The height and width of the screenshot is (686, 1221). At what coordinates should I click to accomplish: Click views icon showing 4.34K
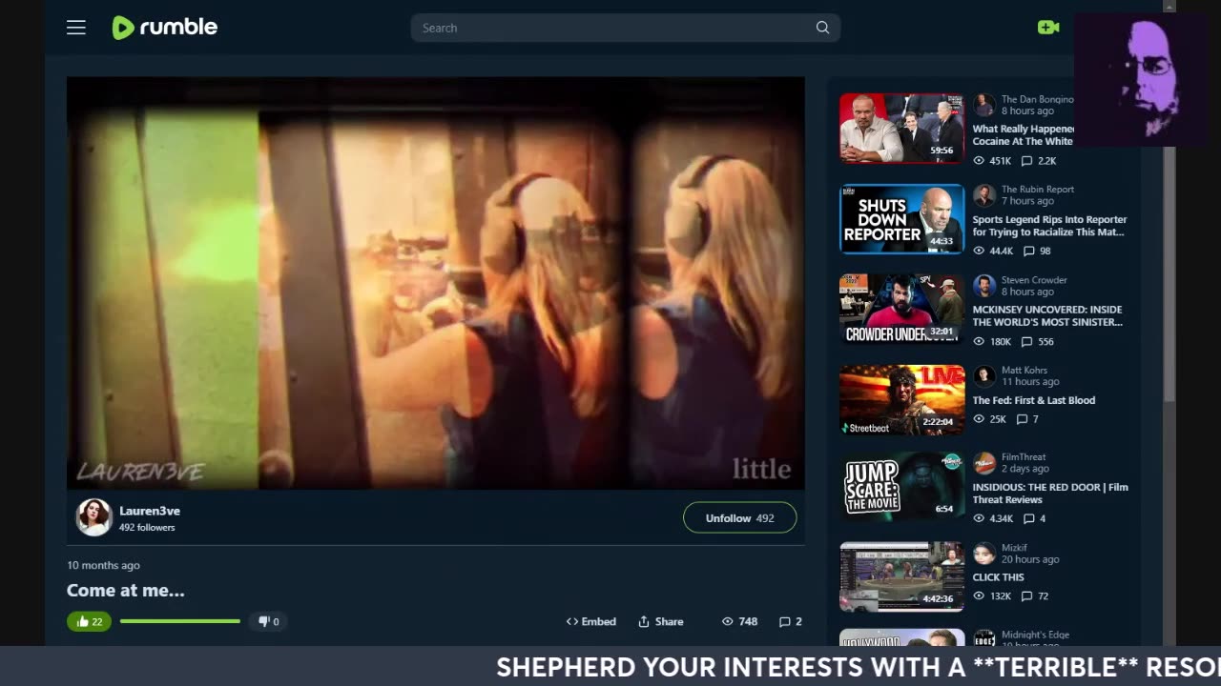coord(979,518)
